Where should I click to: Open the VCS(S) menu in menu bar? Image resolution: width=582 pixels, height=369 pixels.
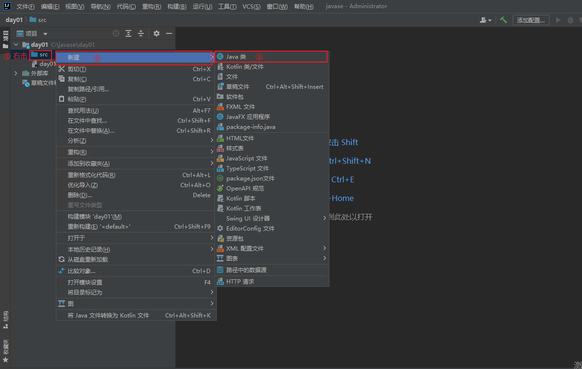coord(252,6)
